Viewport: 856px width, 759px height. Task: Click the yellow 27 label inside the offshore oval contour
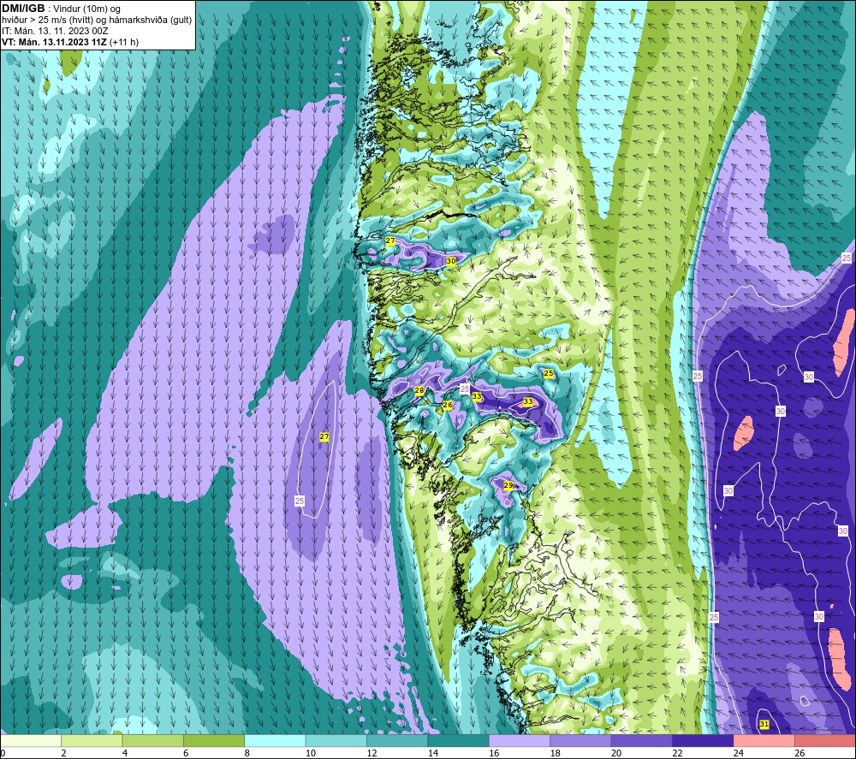324,436
